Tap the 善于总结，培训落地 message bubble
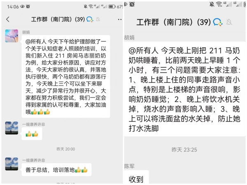Image resolution: width=247 pixels, height=185 pixels. pyautogui.click(x=56, y=169)
